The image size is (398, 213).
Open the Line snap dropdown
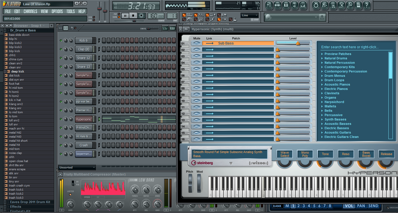click(x=250, y=15)
